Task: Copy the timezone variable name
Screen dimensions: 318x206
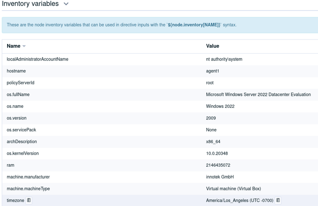Action: (x=29, y=200)
